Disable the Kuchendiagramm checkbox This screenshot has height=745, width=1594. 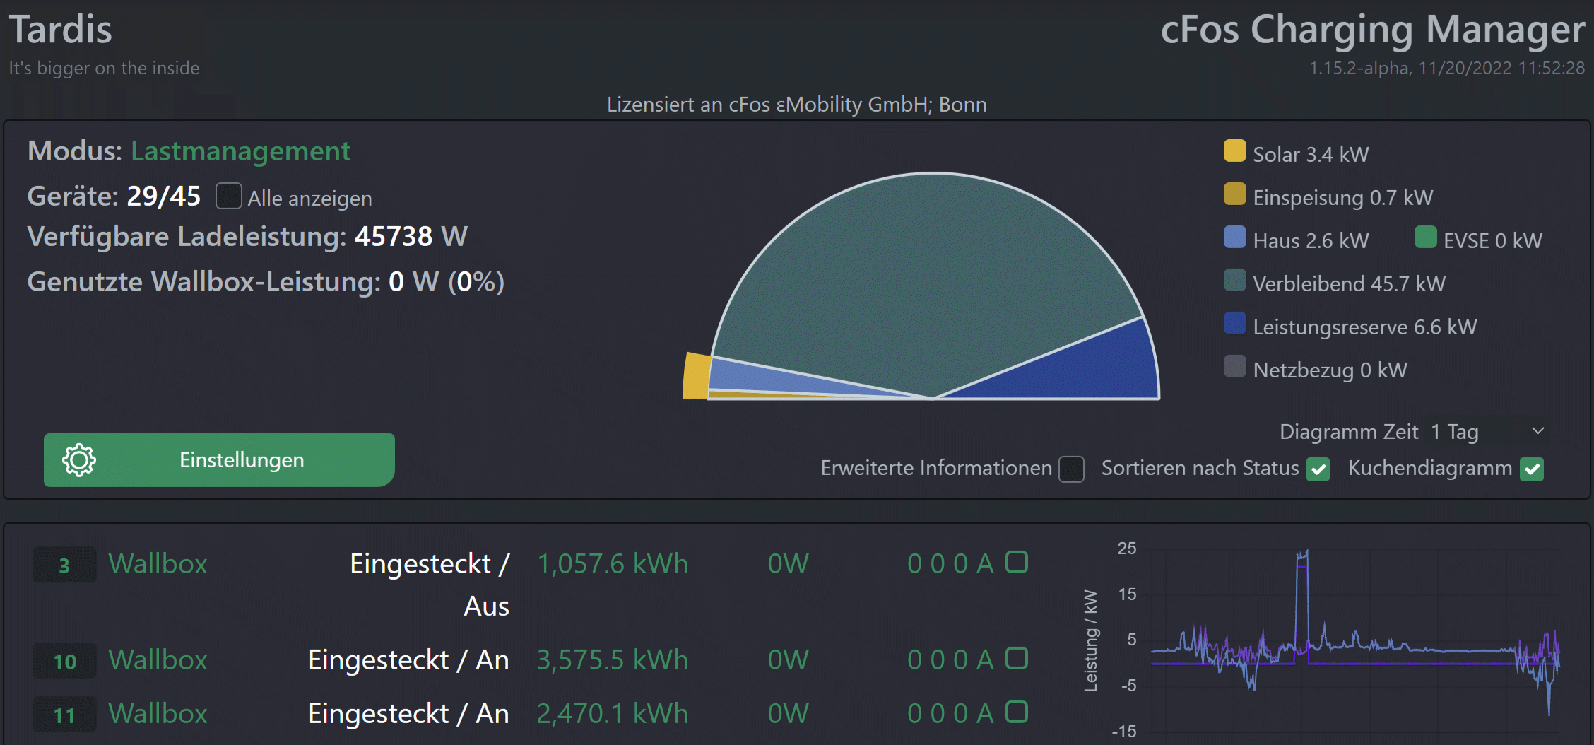(x=1532, y=469)
